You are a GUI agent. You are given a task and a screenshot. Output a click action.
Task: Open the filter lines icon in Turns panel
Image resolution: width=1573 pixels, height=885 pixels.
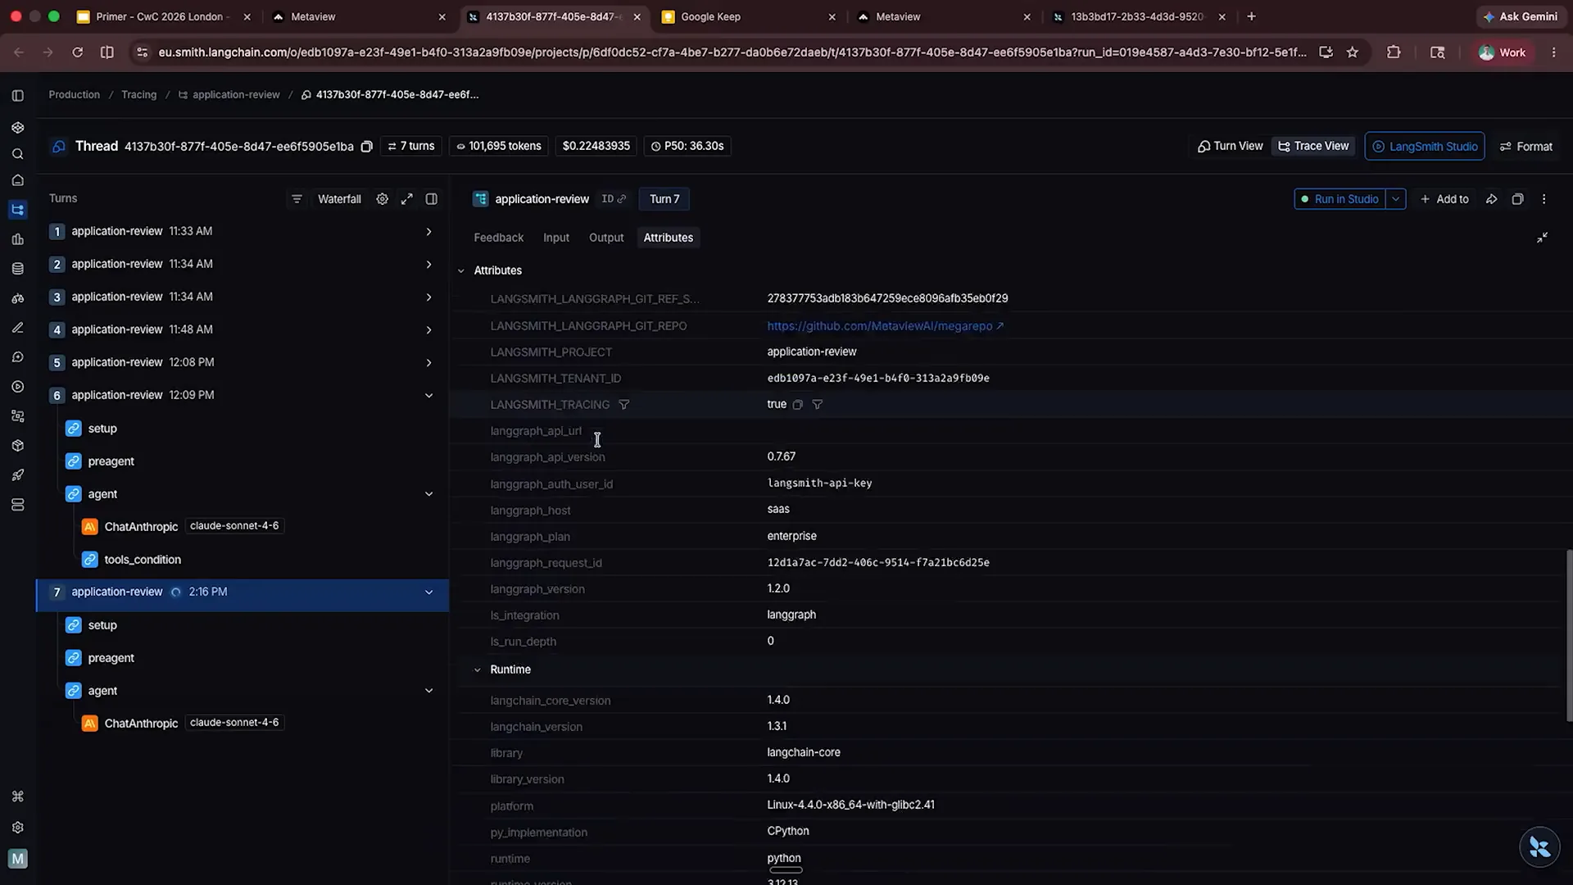(297, 199)
